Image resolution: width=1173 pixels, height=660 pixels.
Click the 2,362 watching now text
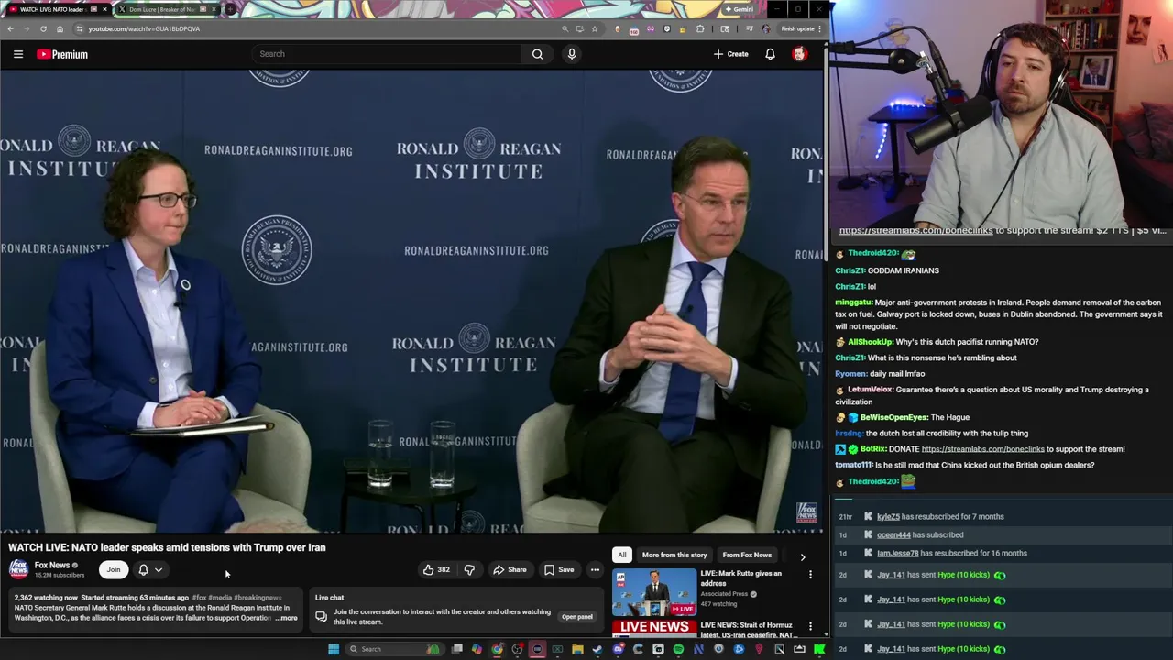pyautogui.click(x=46, y=598)
